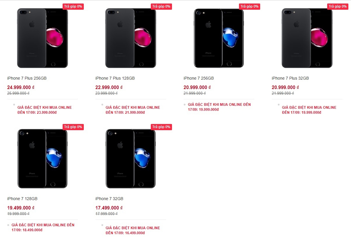Open the iPhone 7 32GB title link
This screenshot has width=351, height=238.
(109, 199)
